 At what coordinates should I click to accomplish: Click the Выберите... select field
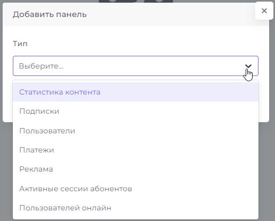pyautogui.click(x=135, y=66)
